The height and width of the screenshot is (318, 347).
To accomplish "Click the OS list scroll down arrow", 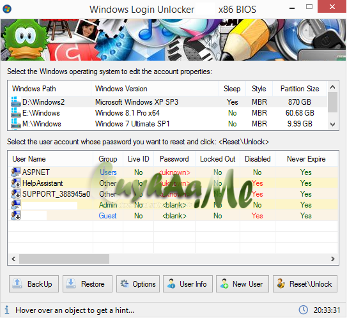I will pyautogui.click(x=332, y=125).
